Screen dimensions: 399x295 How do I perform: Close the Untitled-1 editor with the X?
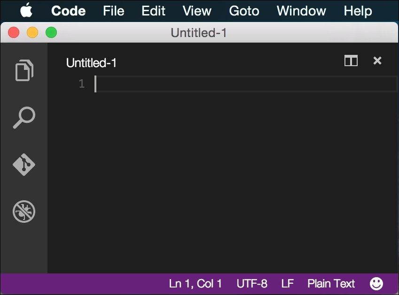377,61
